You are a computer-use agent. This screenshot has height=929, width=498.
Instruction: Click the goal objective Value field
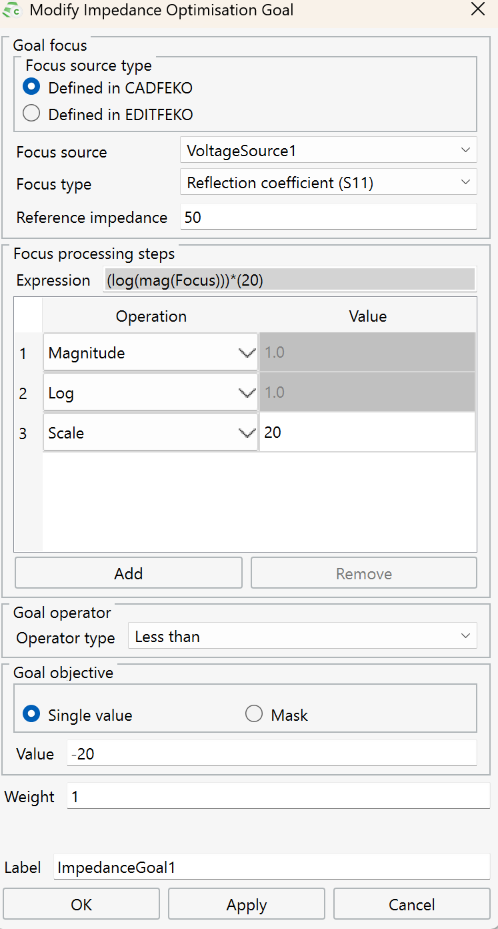point(271,754)
